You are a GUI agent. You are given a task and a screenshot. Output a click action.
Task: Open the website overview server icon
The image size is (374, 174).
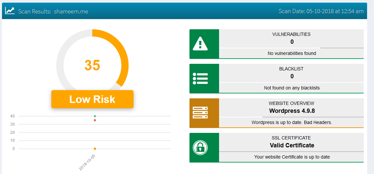(200, 113)
